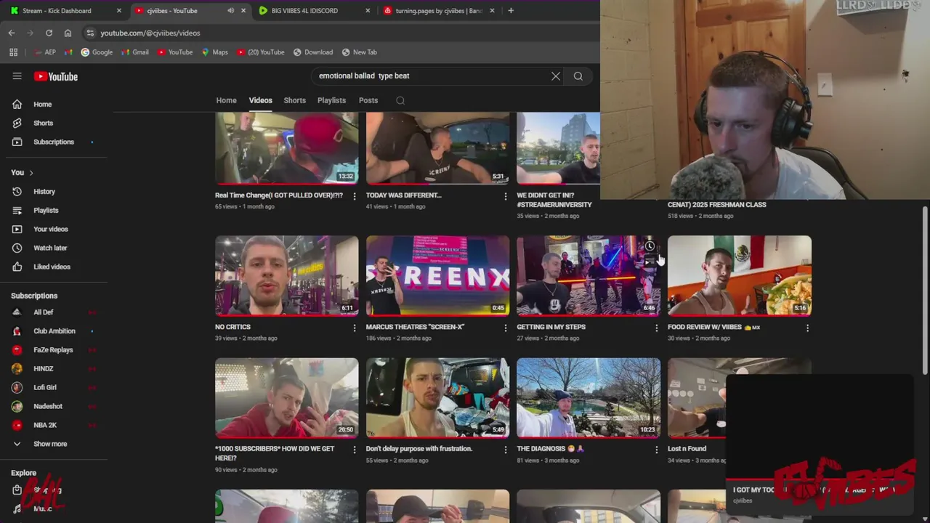Expand the You section chevron
Screen dimensions: 930x523
(x=31, y=172)
